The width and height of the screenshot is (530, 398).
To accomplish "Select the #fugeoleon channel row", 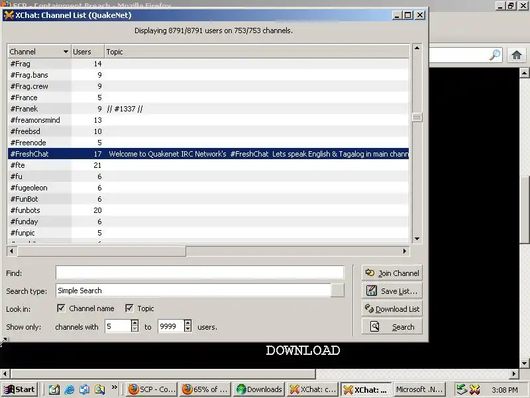I will 208,188.
